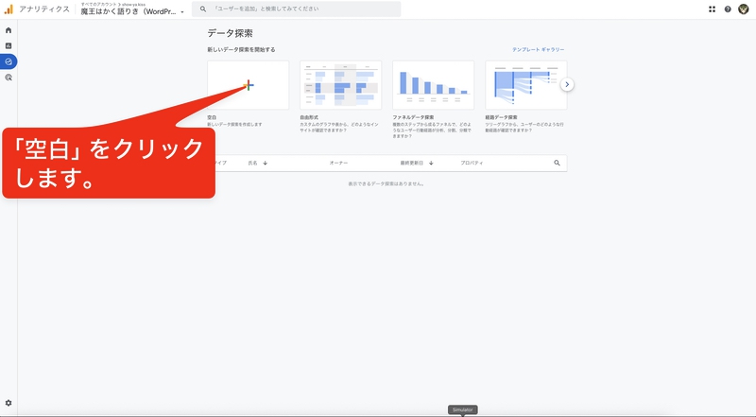Click the アナリティクス product name text
756x417 pixels.
44,9
